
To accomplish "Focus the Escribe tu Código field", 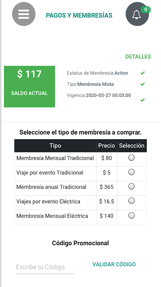I will 45,267.
